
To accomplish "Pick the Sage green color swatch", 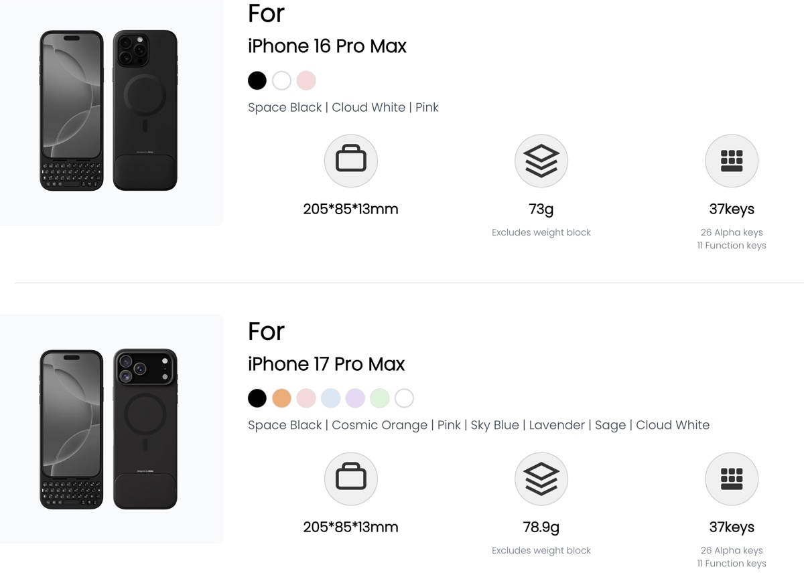I will 380,399.
